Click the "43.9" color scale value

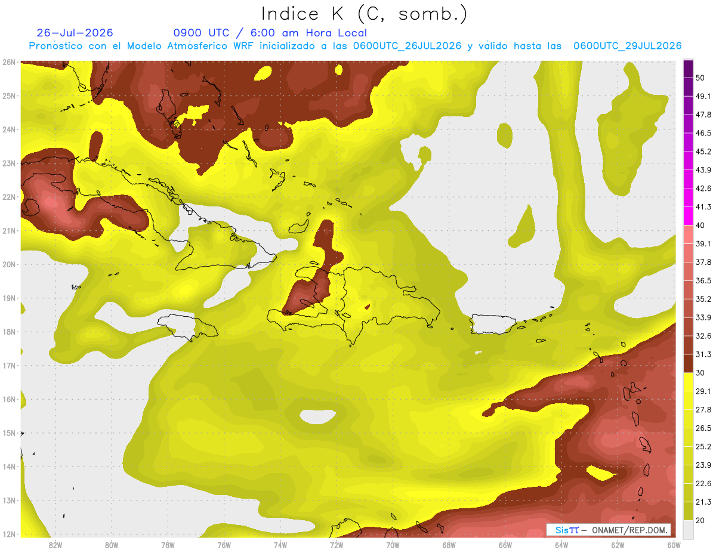(704, 170)
